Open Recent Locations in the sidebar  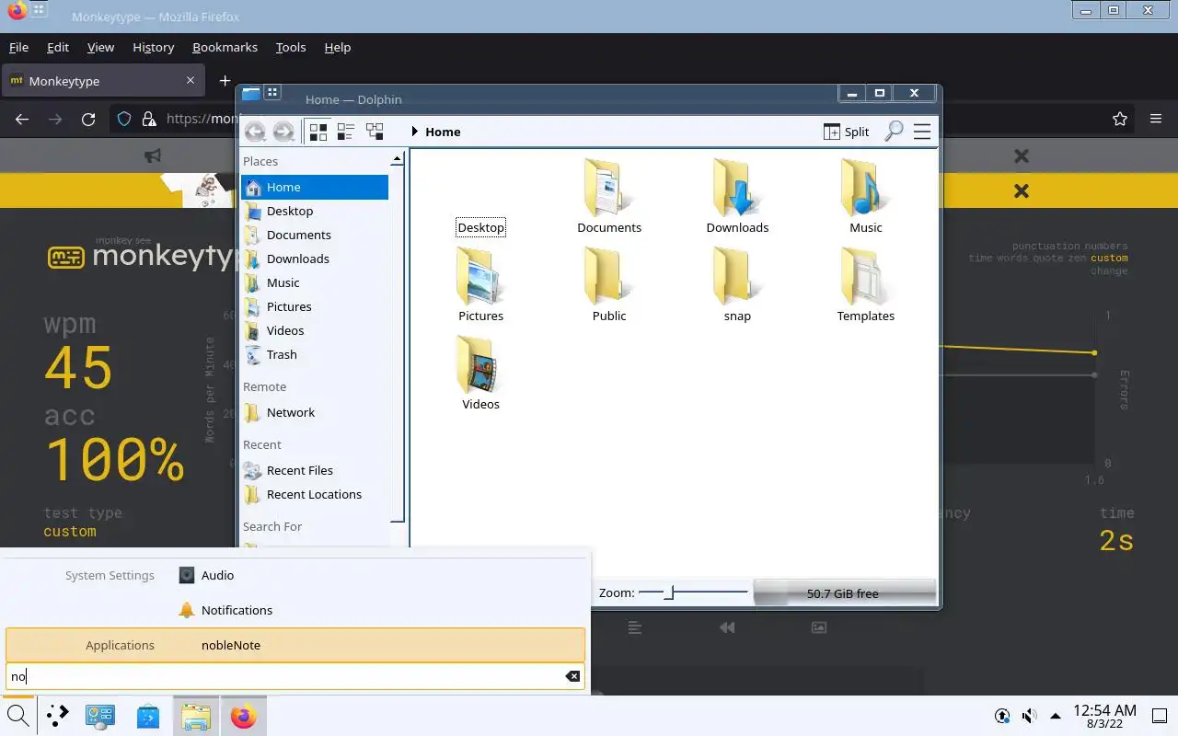315,494
